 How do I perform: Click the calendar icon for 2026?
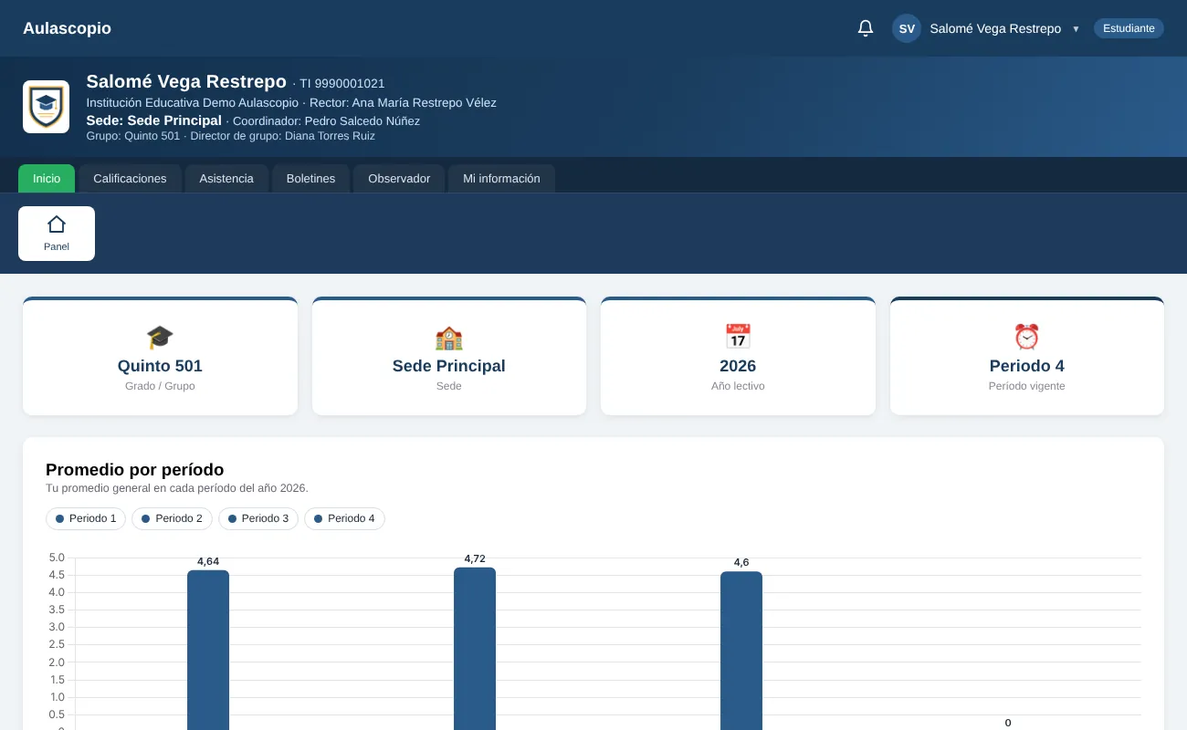point(738,337)
